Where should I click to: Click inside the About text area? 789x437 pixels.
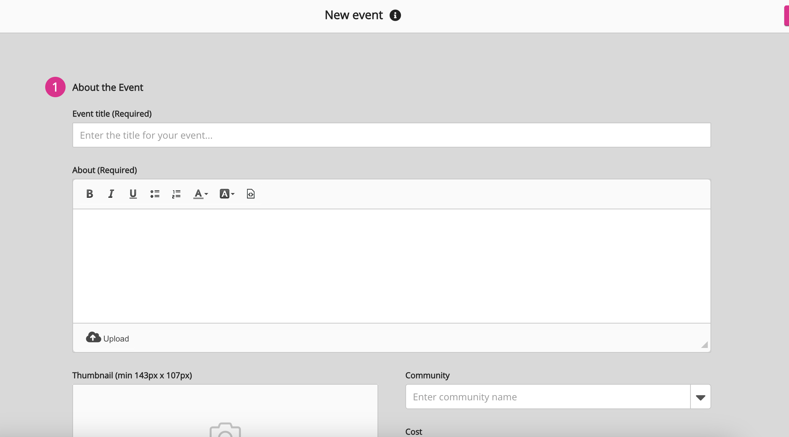(391, 266)
